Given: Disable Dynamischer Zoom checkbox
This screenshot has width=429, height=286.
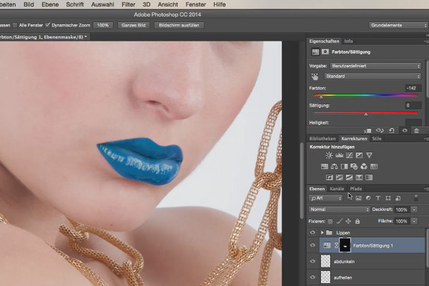Looking at the screenshot, I should (48, 25).
